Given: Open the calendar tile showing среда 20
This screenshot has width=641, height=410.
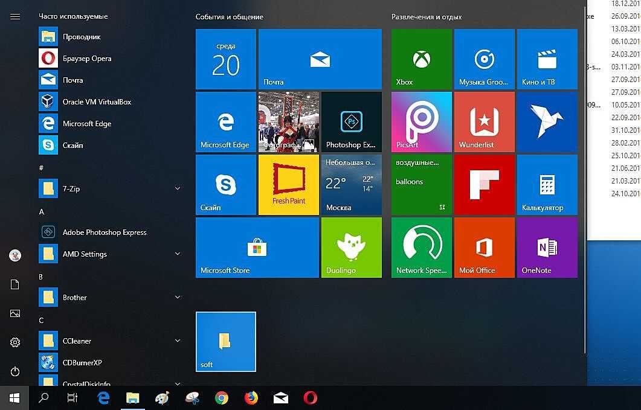Looking at the screenshot, I should (x=226, y=59).
